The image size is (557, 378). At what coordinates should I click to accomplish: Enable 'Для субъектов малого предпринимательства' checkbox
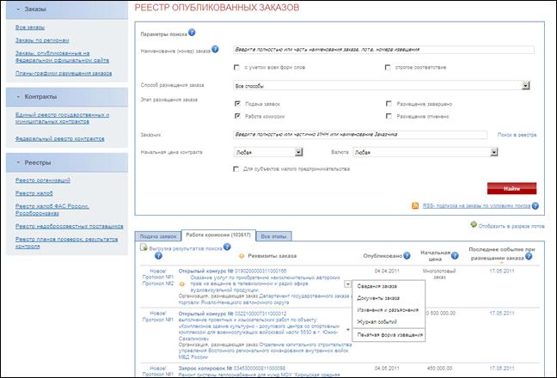[236, 169]
